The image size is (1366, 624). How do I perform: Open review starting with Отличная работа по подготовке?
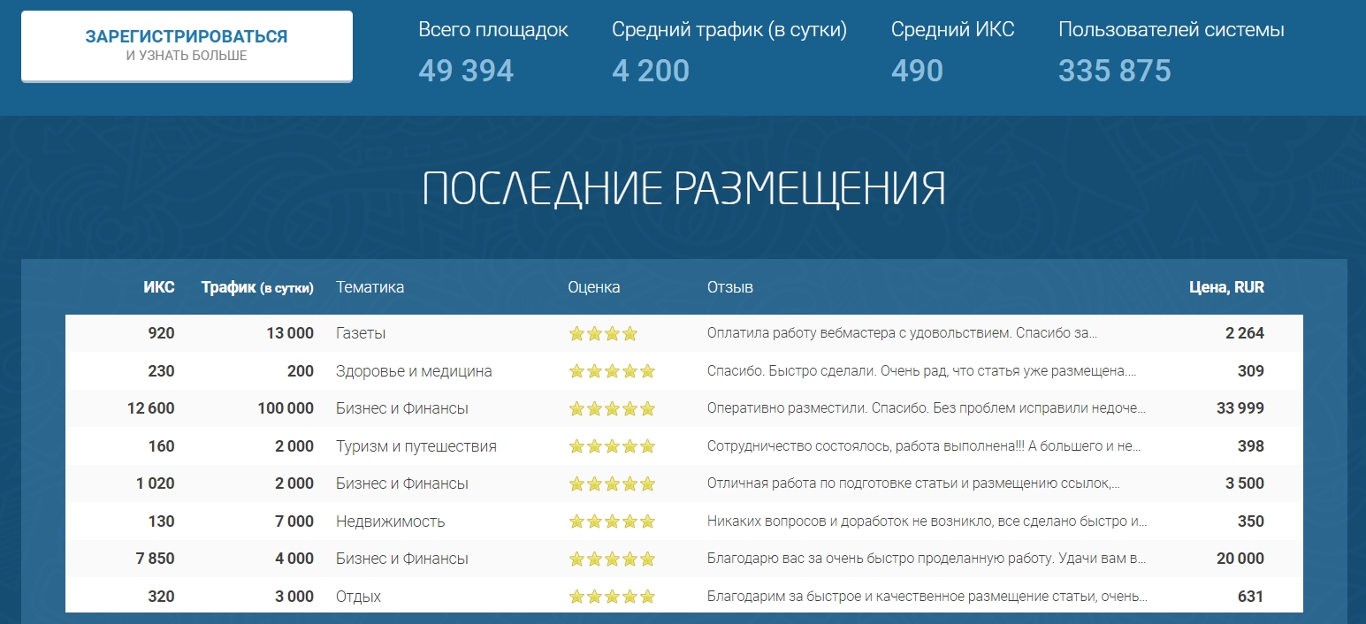point(914,483)
